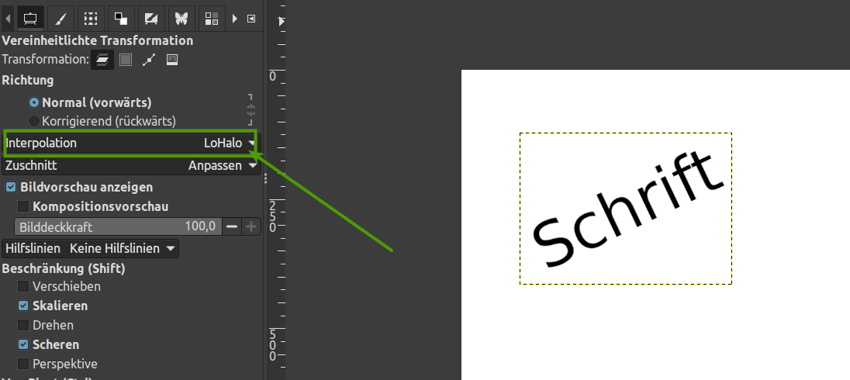Image resolution: width=850 pixels, height=380 pixels.
Task: Set Transformation target to Layer icon
Action: 102,60
